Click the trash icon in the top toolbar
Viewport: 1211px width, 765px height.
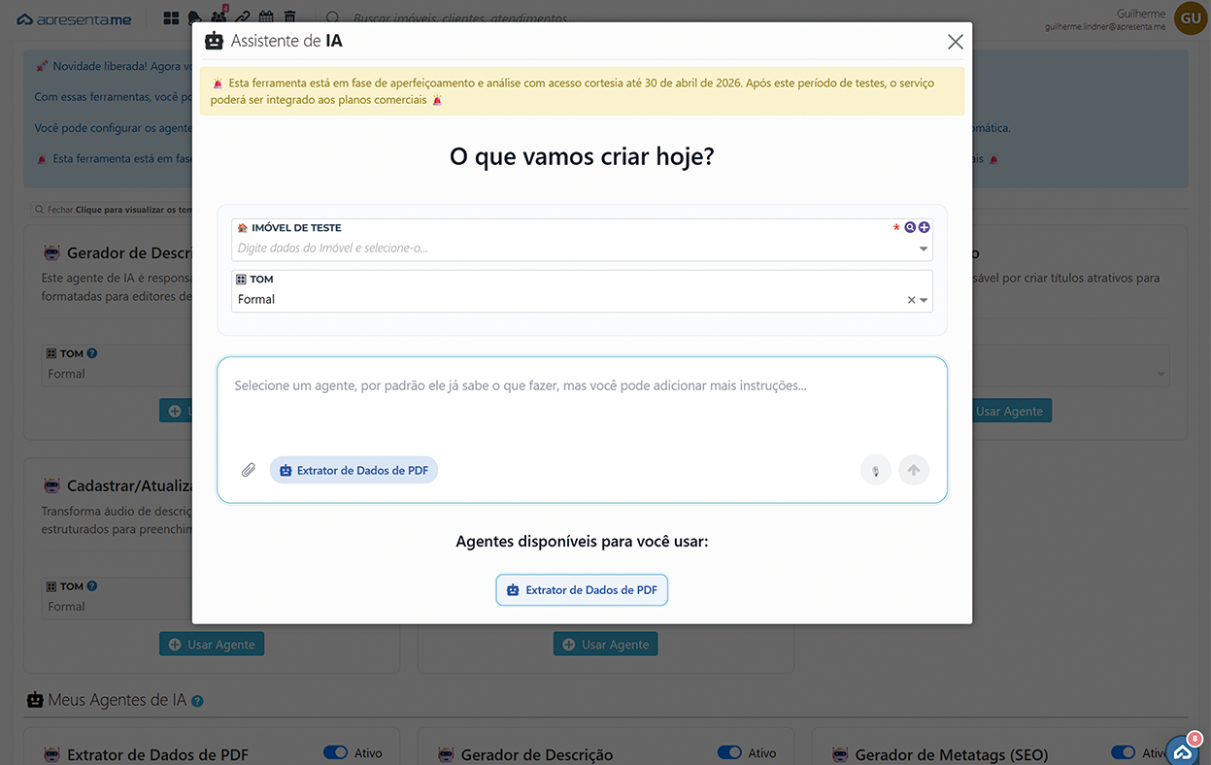coord(289,17)
